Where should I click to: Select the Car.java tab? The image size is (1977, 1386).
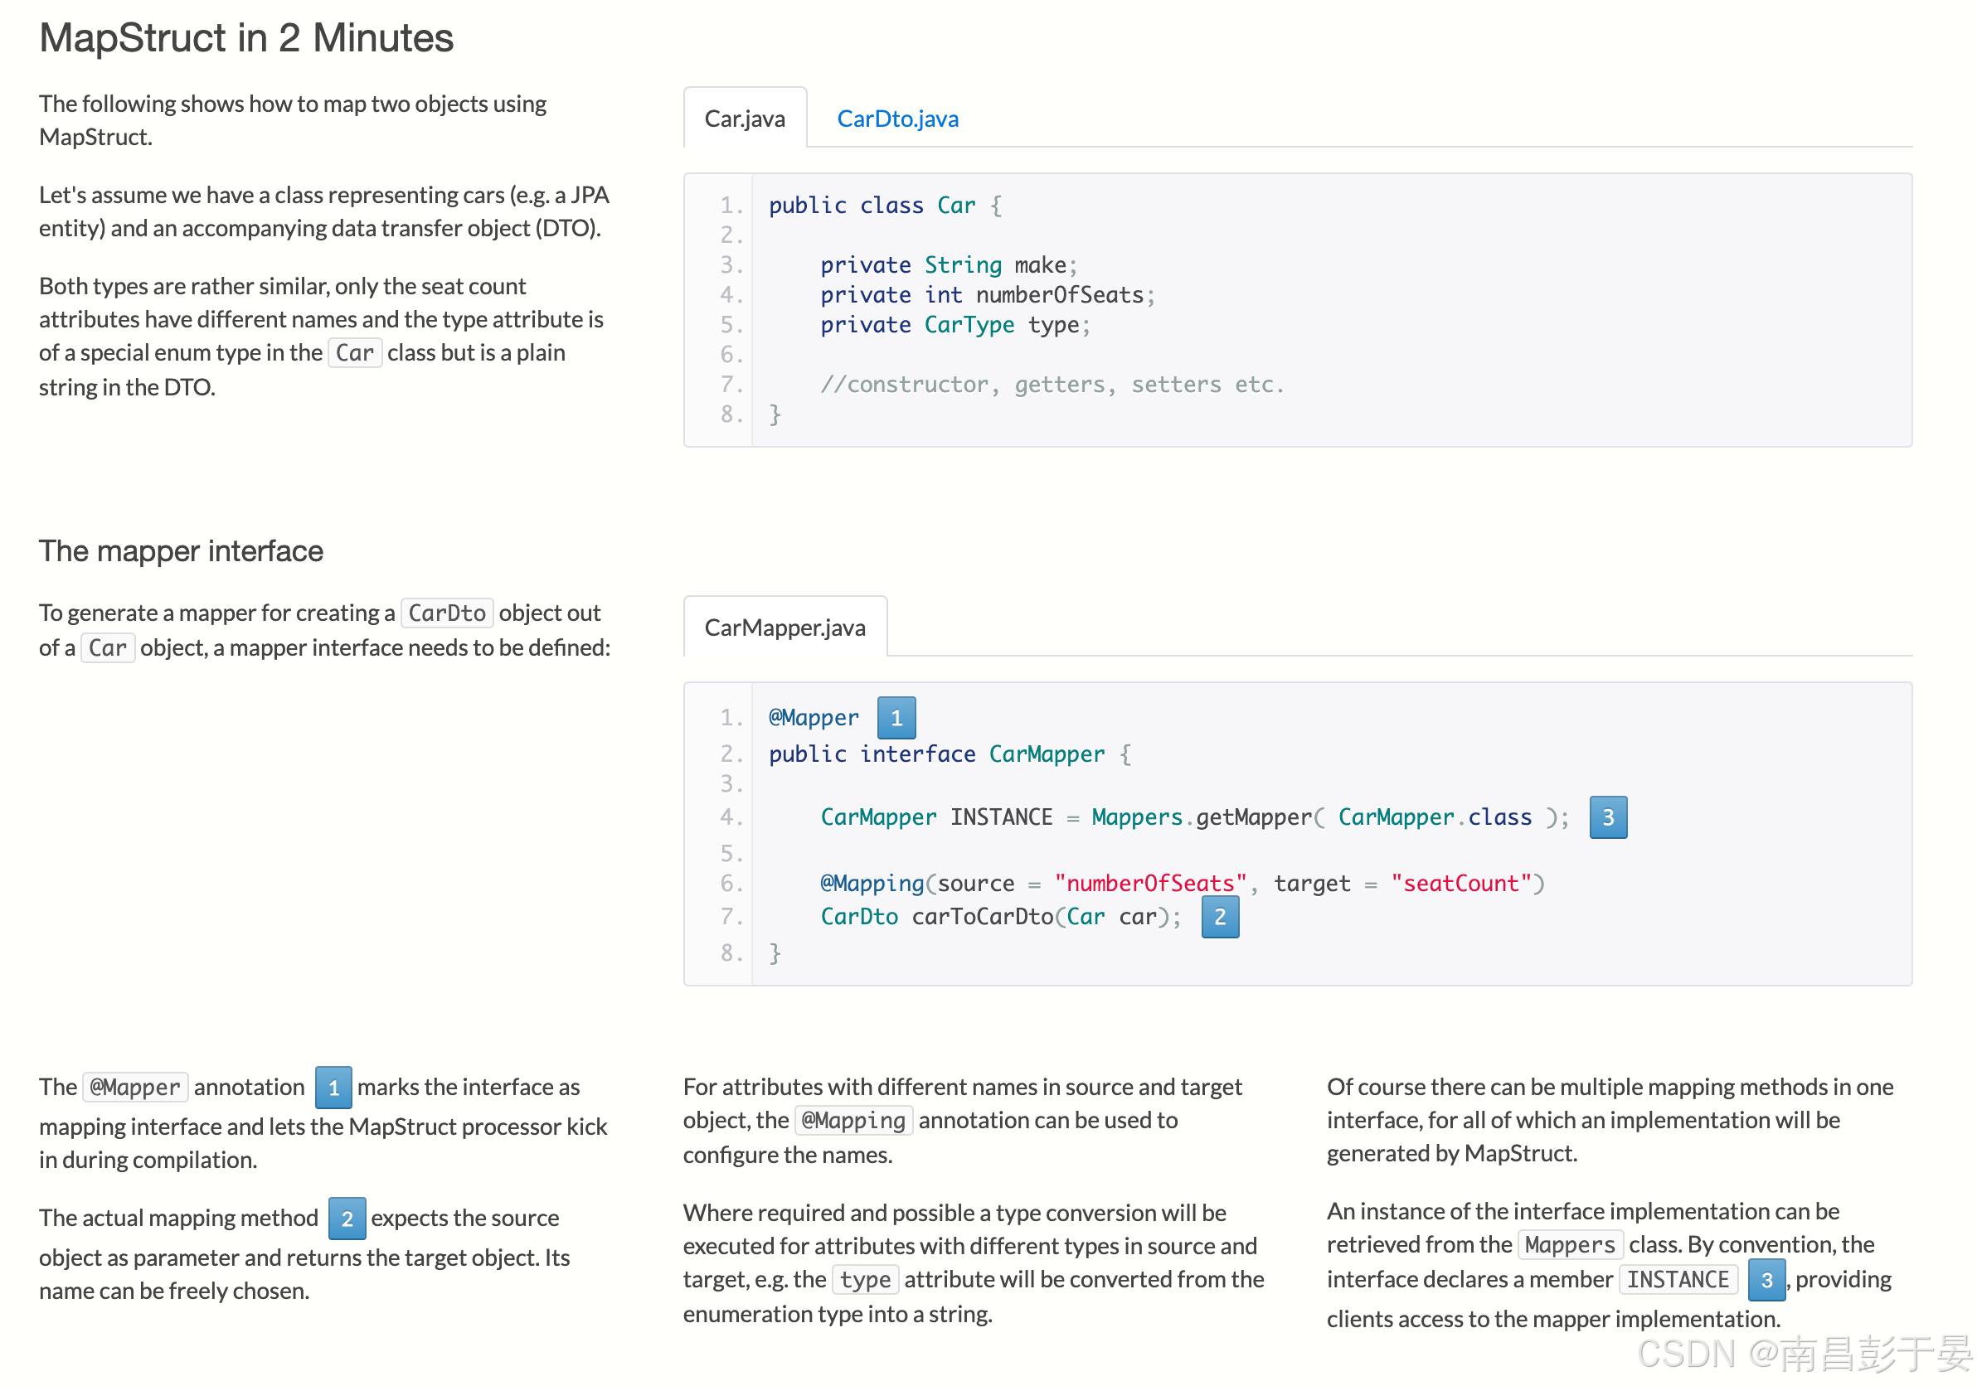(744, 119)
